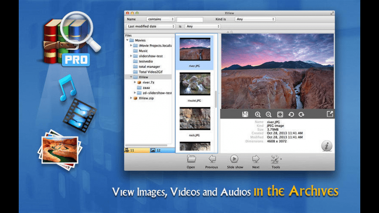379x213 pixels.
Task: Go to the Previous image
Action: (x=212, y=159)
